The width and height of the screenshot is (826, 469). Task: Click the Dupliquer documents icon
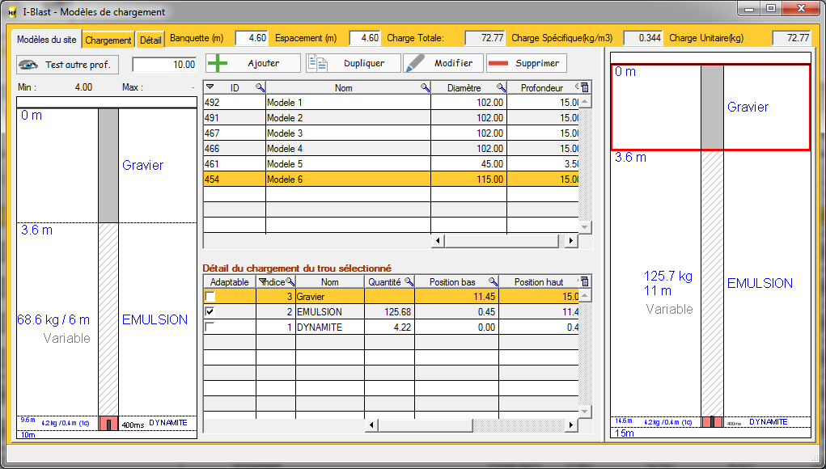coord(318,63)
